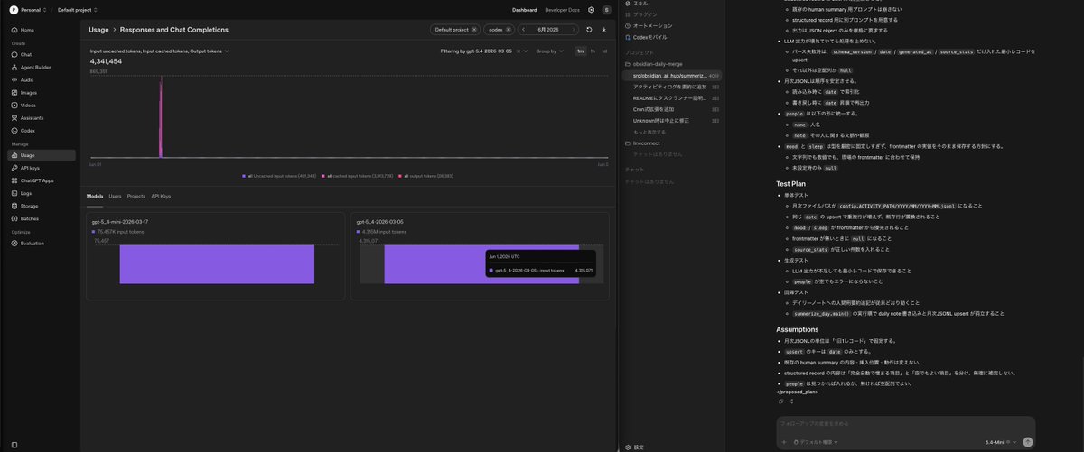Switch to the Users tab
Screen dimensions: 1084x452
(116, 196)
